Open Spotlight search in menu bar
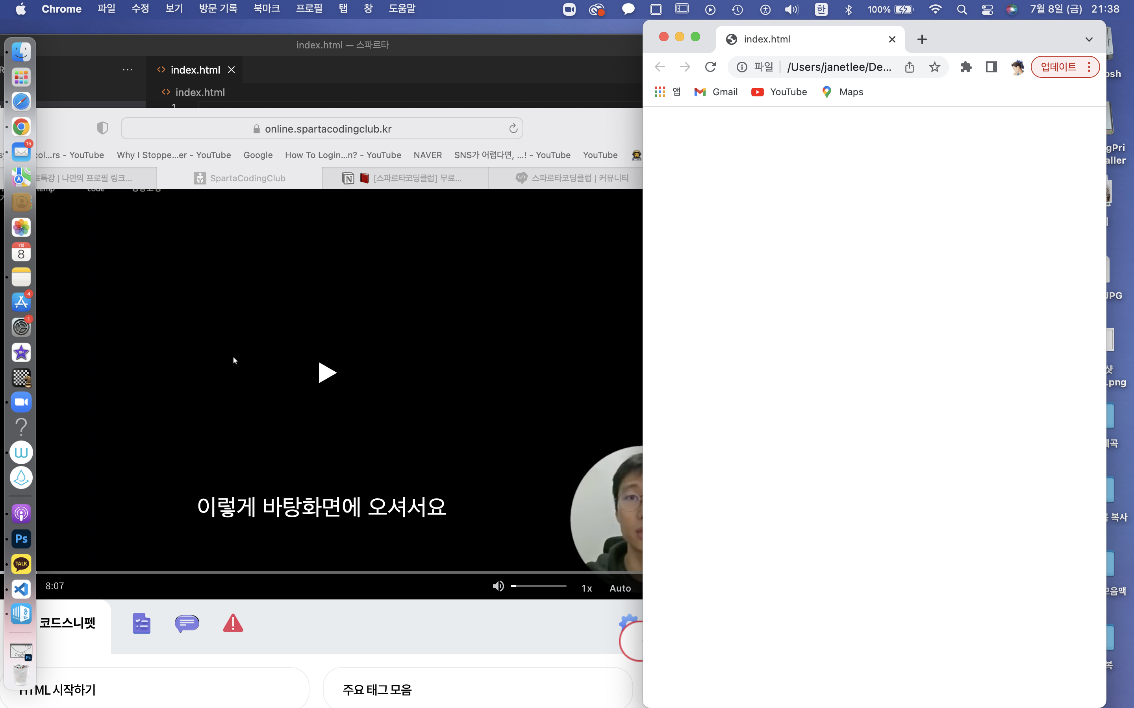This screenshot has height=708, width=1134. coord(962,9)
